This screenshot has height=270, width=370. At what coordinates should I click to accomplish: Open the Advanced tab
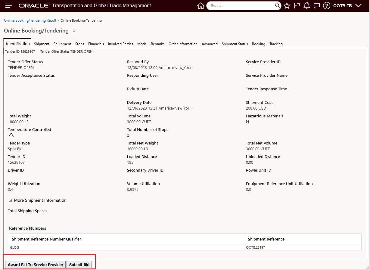210,44
